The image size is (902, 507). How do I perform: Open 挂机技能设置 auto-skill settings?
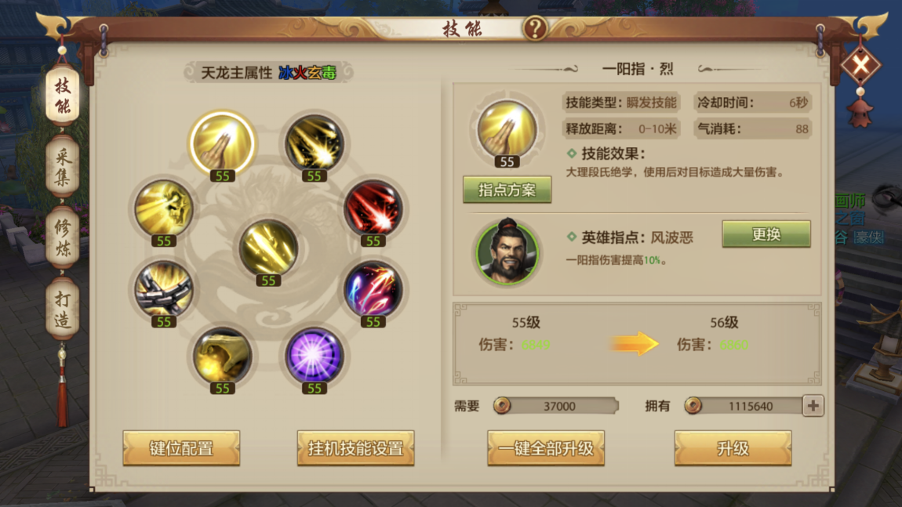point(355,448)
